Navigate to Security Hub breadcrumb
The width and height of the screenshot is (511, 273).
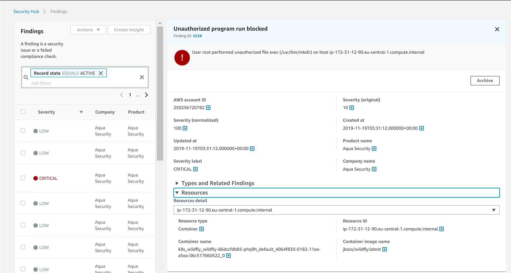[x=26, y=12]
